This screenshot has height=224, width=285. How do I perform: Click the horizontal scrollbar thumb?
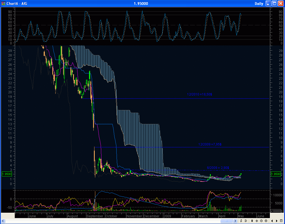(x=226, y=221)
